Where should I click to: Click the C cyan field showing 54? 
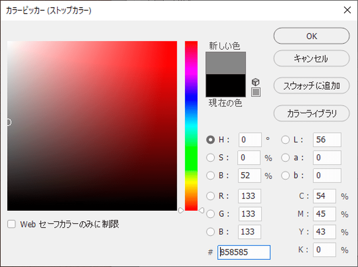[x=325, y=196]
